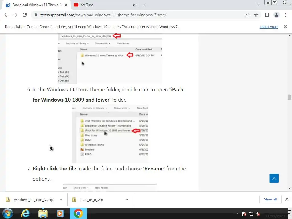
Task: Open the Chrome profile avatar
Action: pyautogui.click(x=277, y=15)
